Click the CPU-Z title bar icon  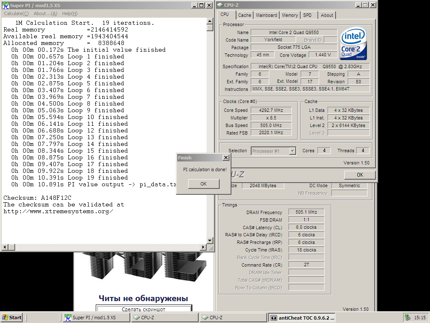pyautogui.click(x=220, y=5)
